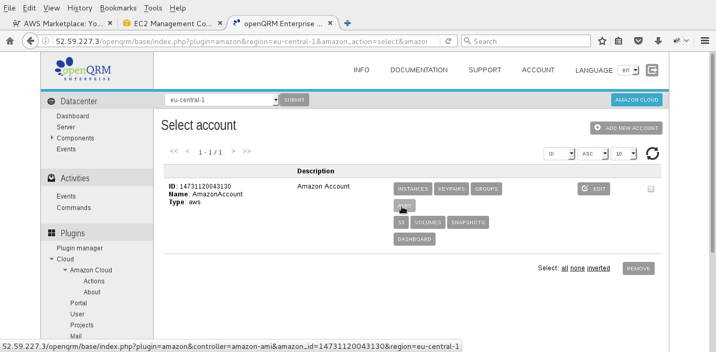716x352 pixels.
Task: Click Add New Account button
Action: [x=626, y=128]
